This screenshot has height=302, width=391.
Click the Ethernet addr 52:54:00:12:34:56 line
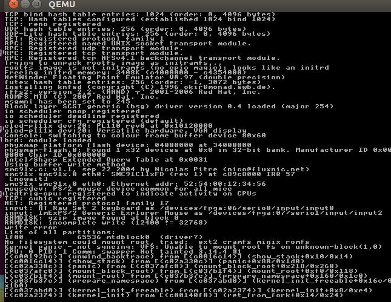pyautogui.click(x=135, y=184)
